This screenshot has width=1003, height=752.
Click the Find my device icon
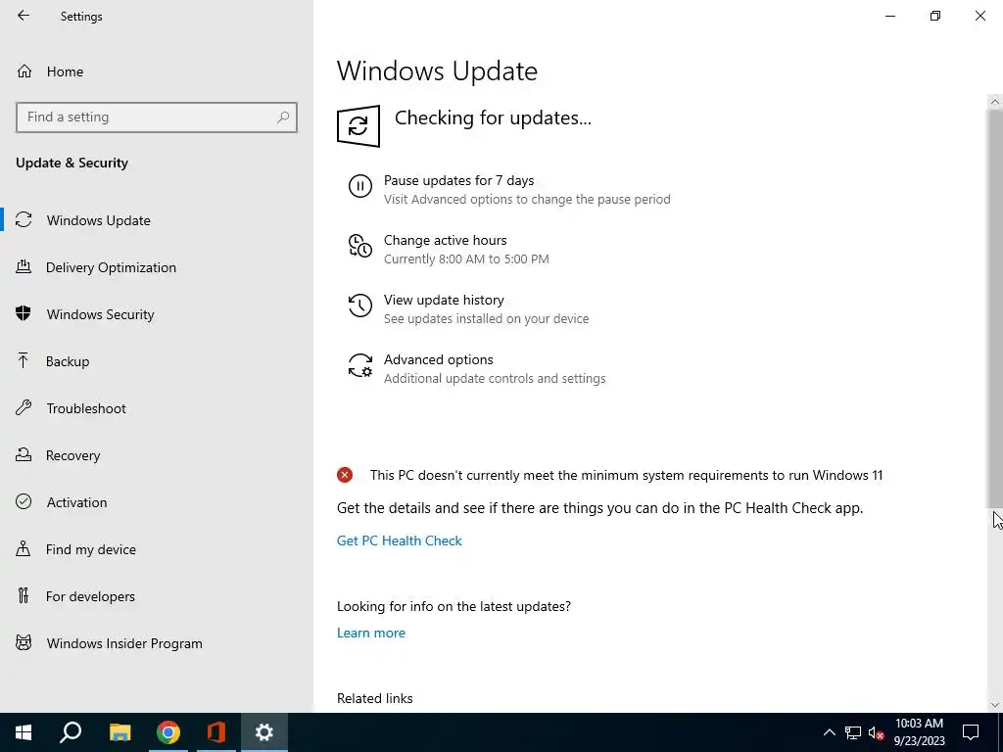click(x=24, y=549)
